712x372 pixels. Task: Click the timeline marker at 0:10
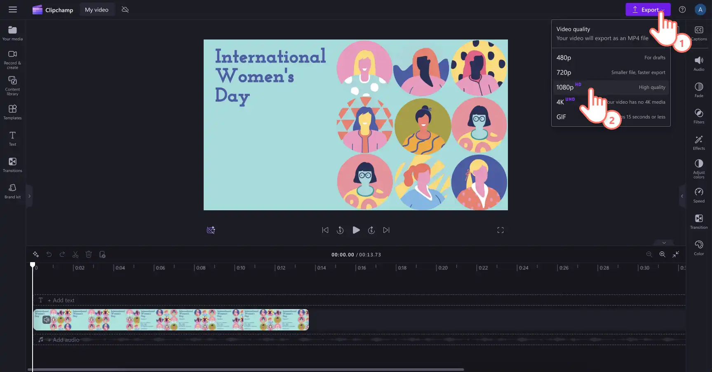tap(241, 268)
